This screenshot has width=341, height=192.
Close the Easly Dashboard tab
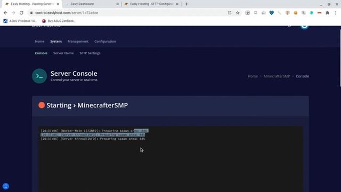click(117, 4)
